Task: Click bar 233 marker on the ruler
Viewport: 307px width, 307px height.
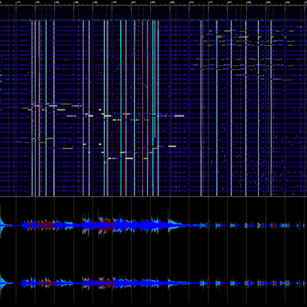Action: tap(288, 2)
